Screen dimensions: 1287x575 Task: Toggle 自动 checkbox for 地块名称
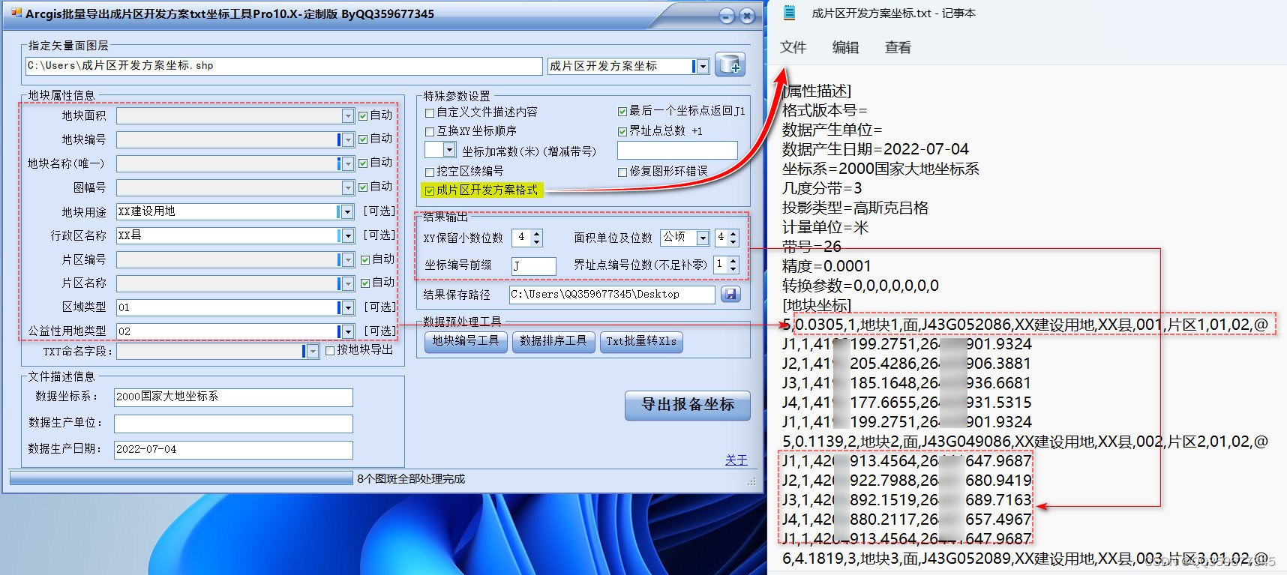point(363,163)
